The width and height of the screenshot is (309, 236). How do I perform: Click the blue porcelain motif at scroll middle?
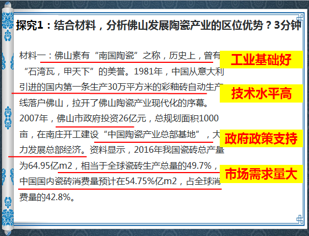pos(8,117)
